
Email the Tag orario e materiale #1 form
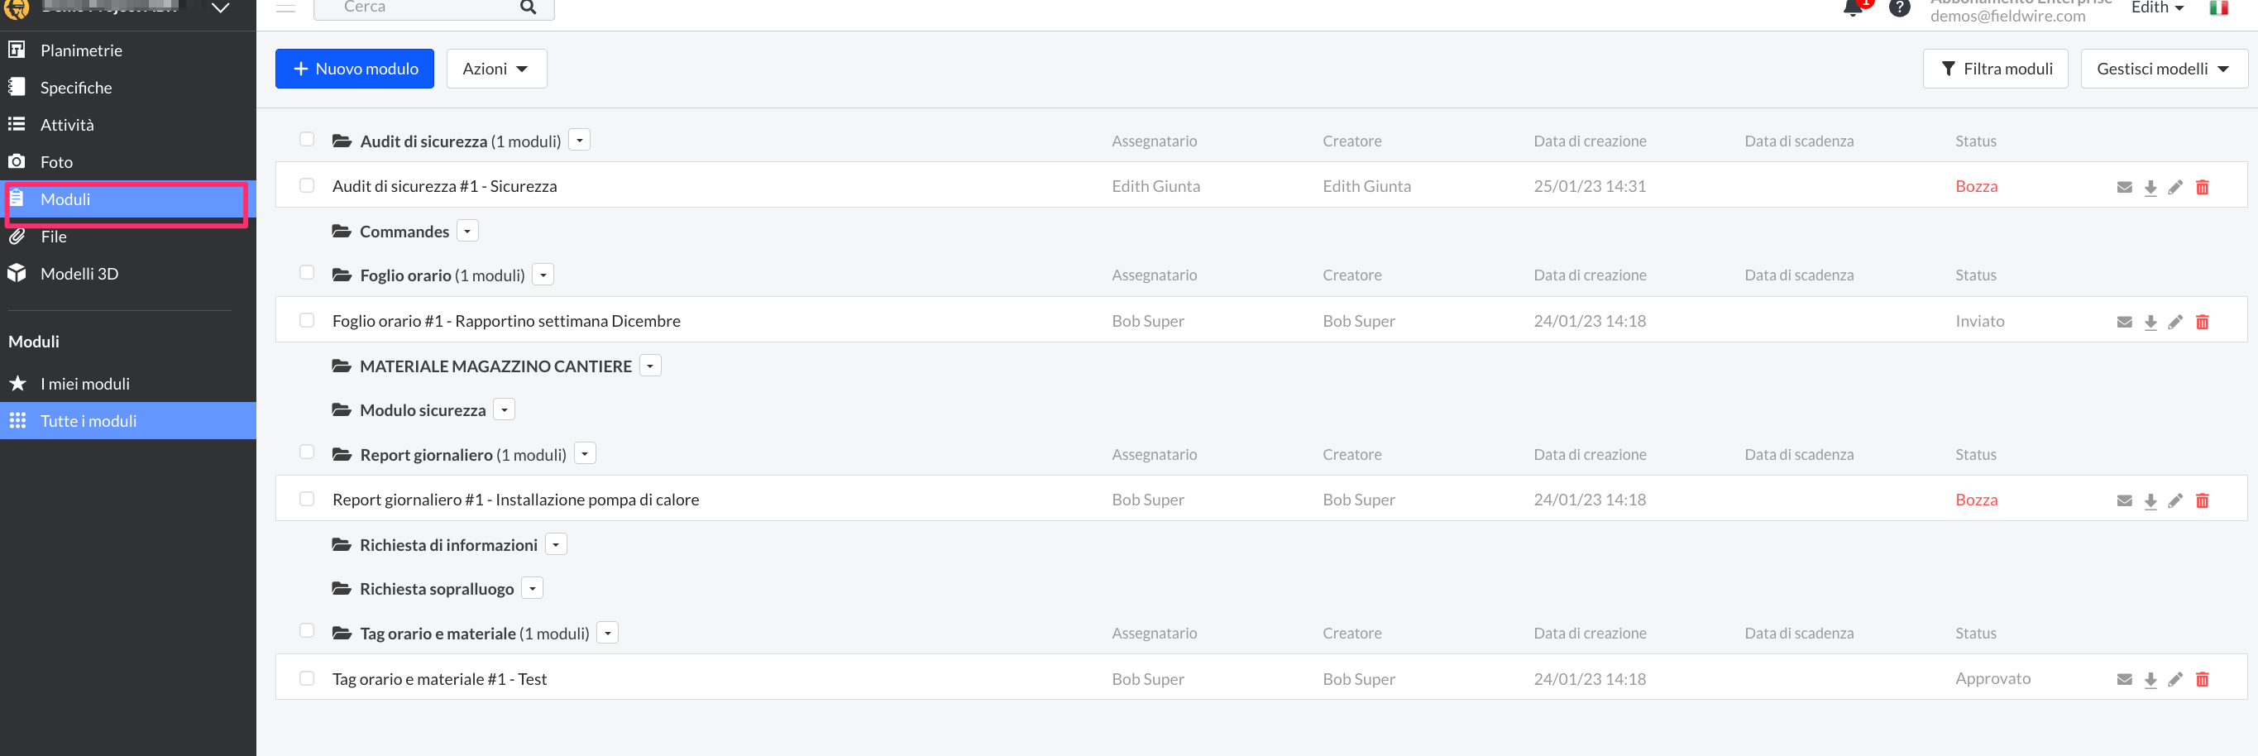click(2124, 680)
